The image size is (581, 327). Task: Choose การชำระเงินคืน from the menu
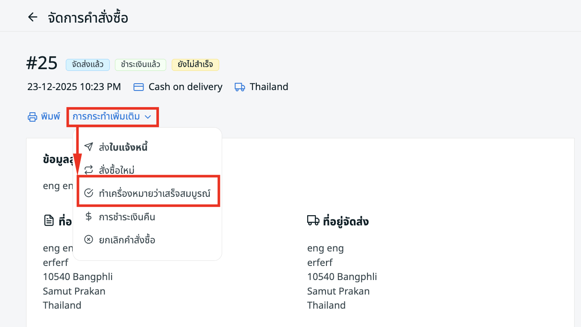coord(127,217)
